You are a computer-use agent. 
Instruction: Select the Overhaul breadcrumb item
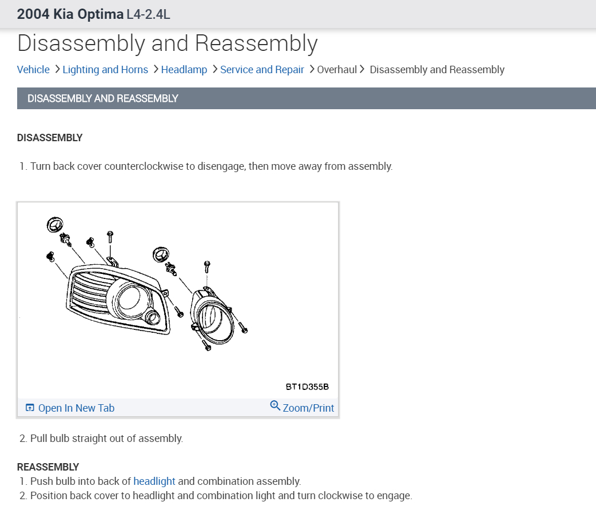tap(337, 70)
